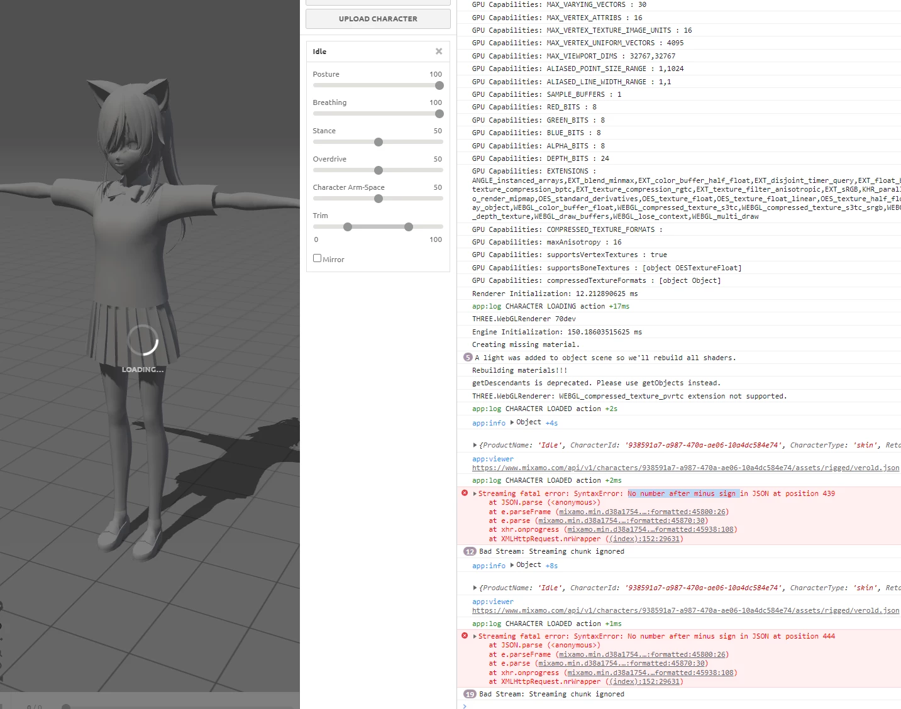
Task: Select the 'supportsVertexTextures : true' line
Action: click(570, 255)
